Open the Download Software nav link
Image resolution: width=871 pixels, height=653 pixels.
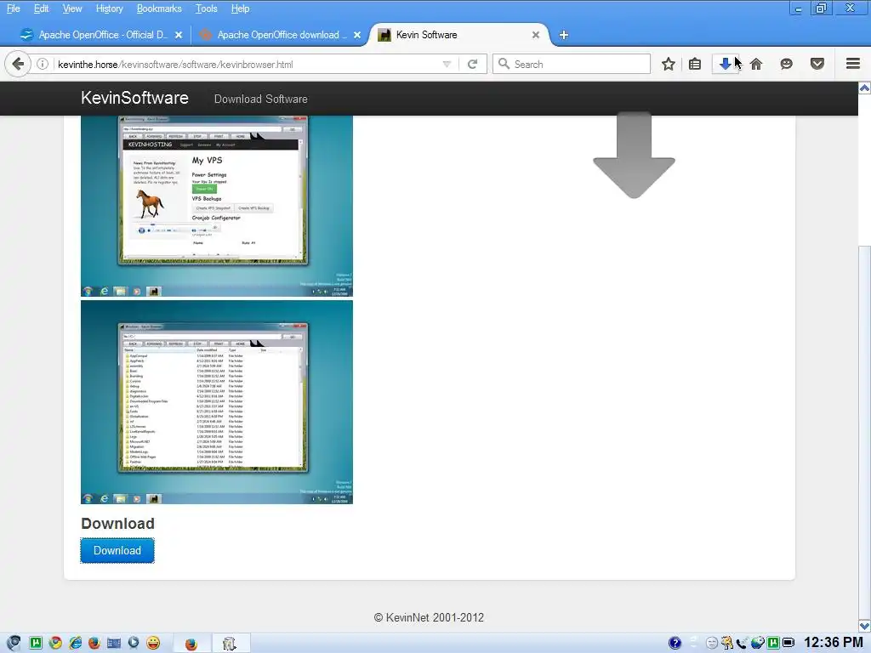pos(260,99)
